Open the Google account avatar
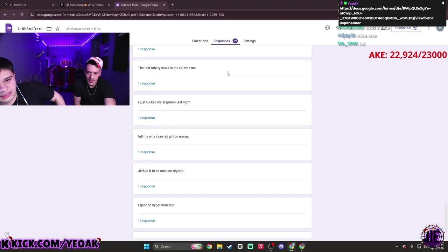The height and width of the screenshot is (252, 448). 440,28
